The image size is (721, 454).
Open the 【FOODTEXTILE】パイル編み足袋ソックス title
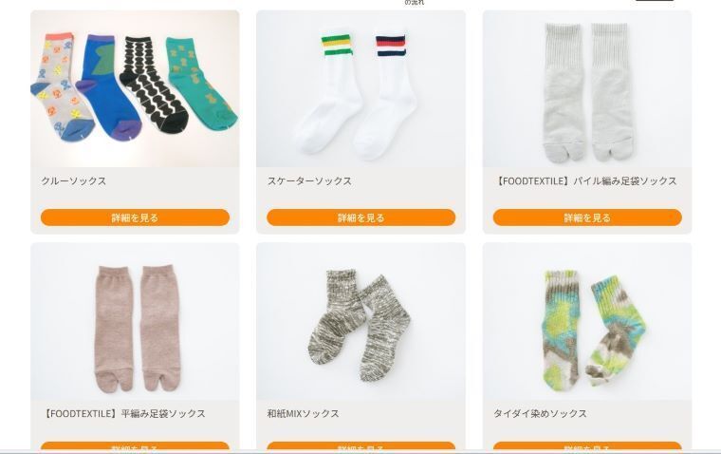point(585,181)
